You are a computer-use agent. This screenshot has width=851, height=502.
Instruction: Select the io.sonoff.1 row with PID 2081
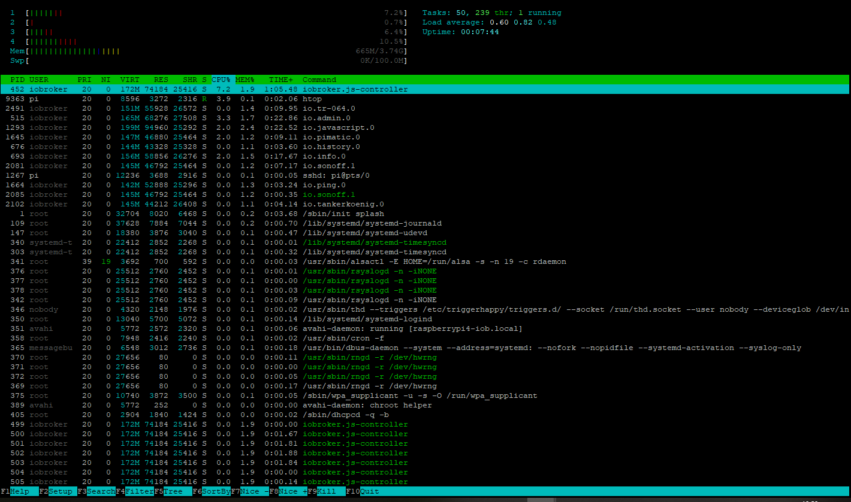tap(425, 166)
